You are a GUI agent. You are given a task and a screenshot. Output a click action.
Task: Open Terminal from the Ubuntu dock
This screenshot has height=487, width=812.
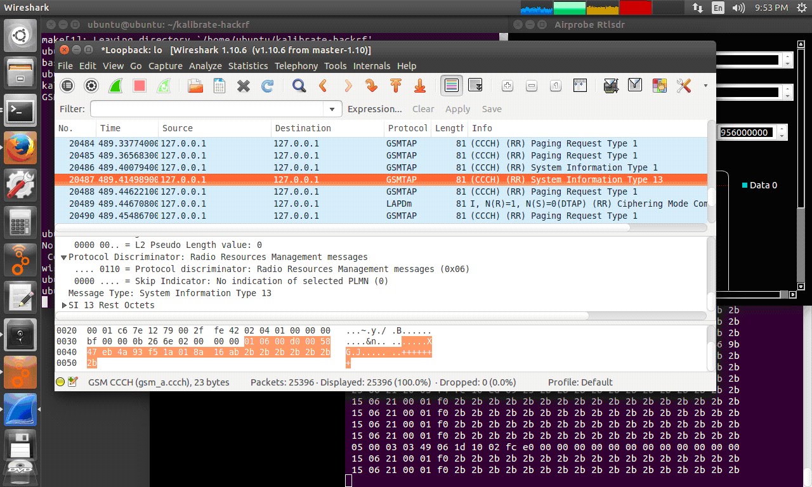pyautogui.click(x=20, y=111)
